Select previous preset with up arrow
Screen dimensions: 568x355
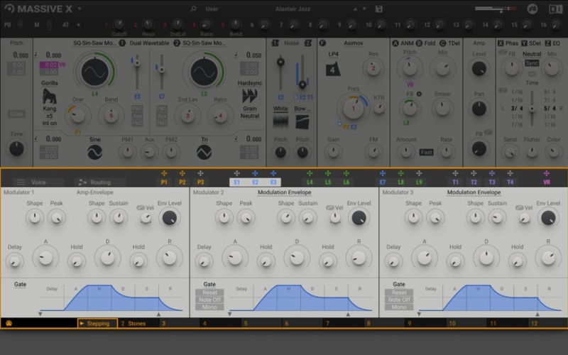click(356, 9)
